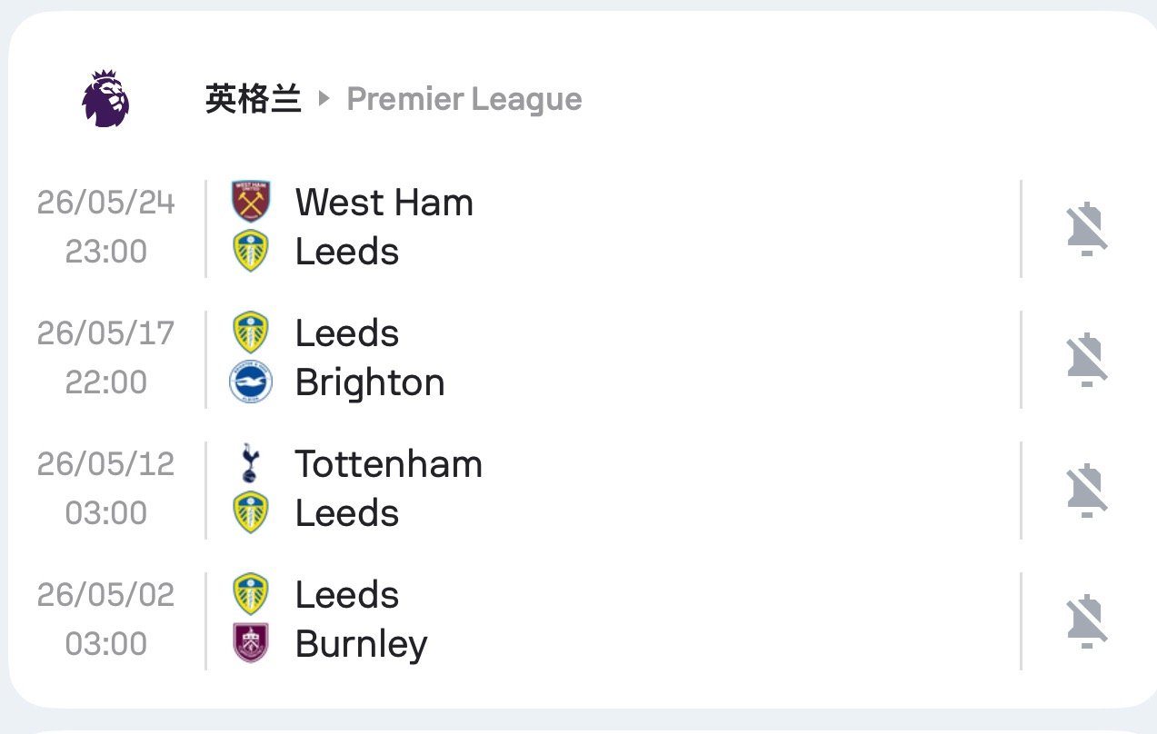Open the Burnley team name
This screenshot has height=734, width=1157.
pyautogui.click(x=361, y=644)
